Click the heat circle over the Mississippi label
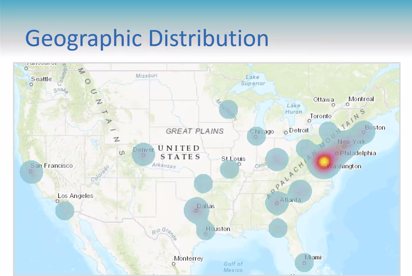412x276 pixels. coord(228,109)
